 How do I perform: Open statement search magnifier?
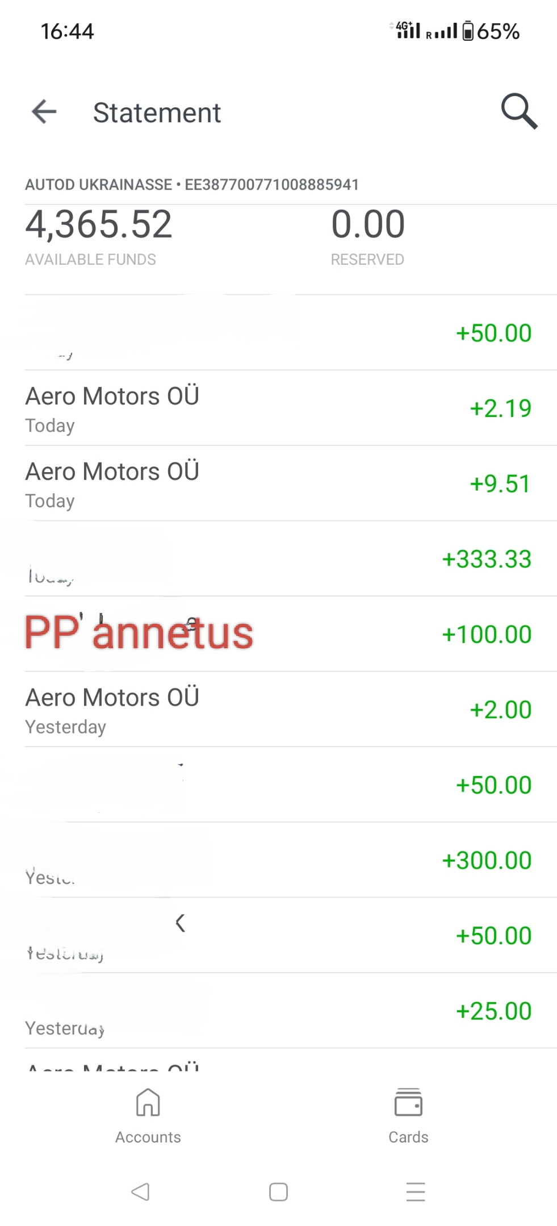tap(519, 111)
